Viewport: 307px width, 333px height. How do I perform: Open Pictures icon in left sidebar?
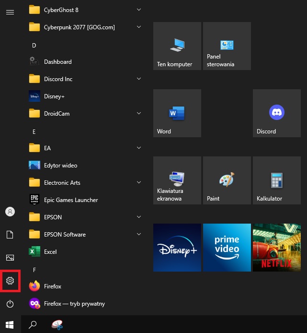10,258
